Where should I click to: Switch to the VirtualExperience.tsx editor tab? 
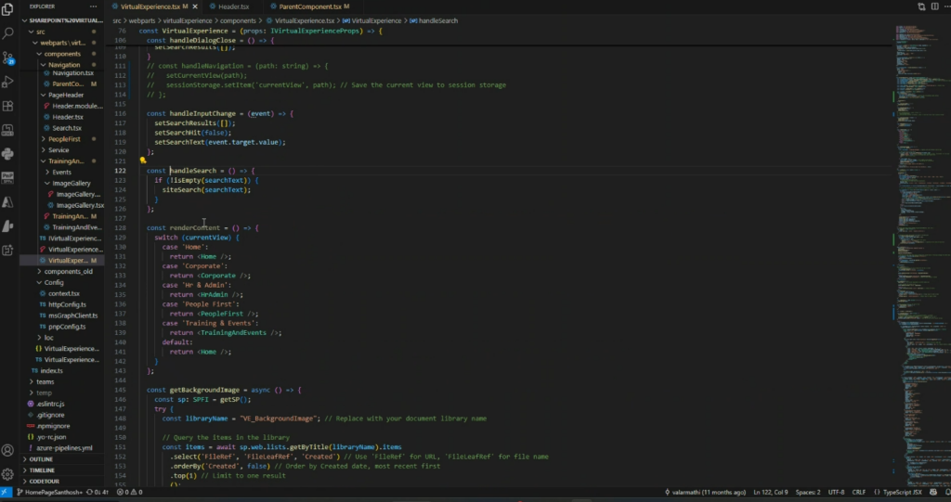pyautogui.click(x=150, y=6)
